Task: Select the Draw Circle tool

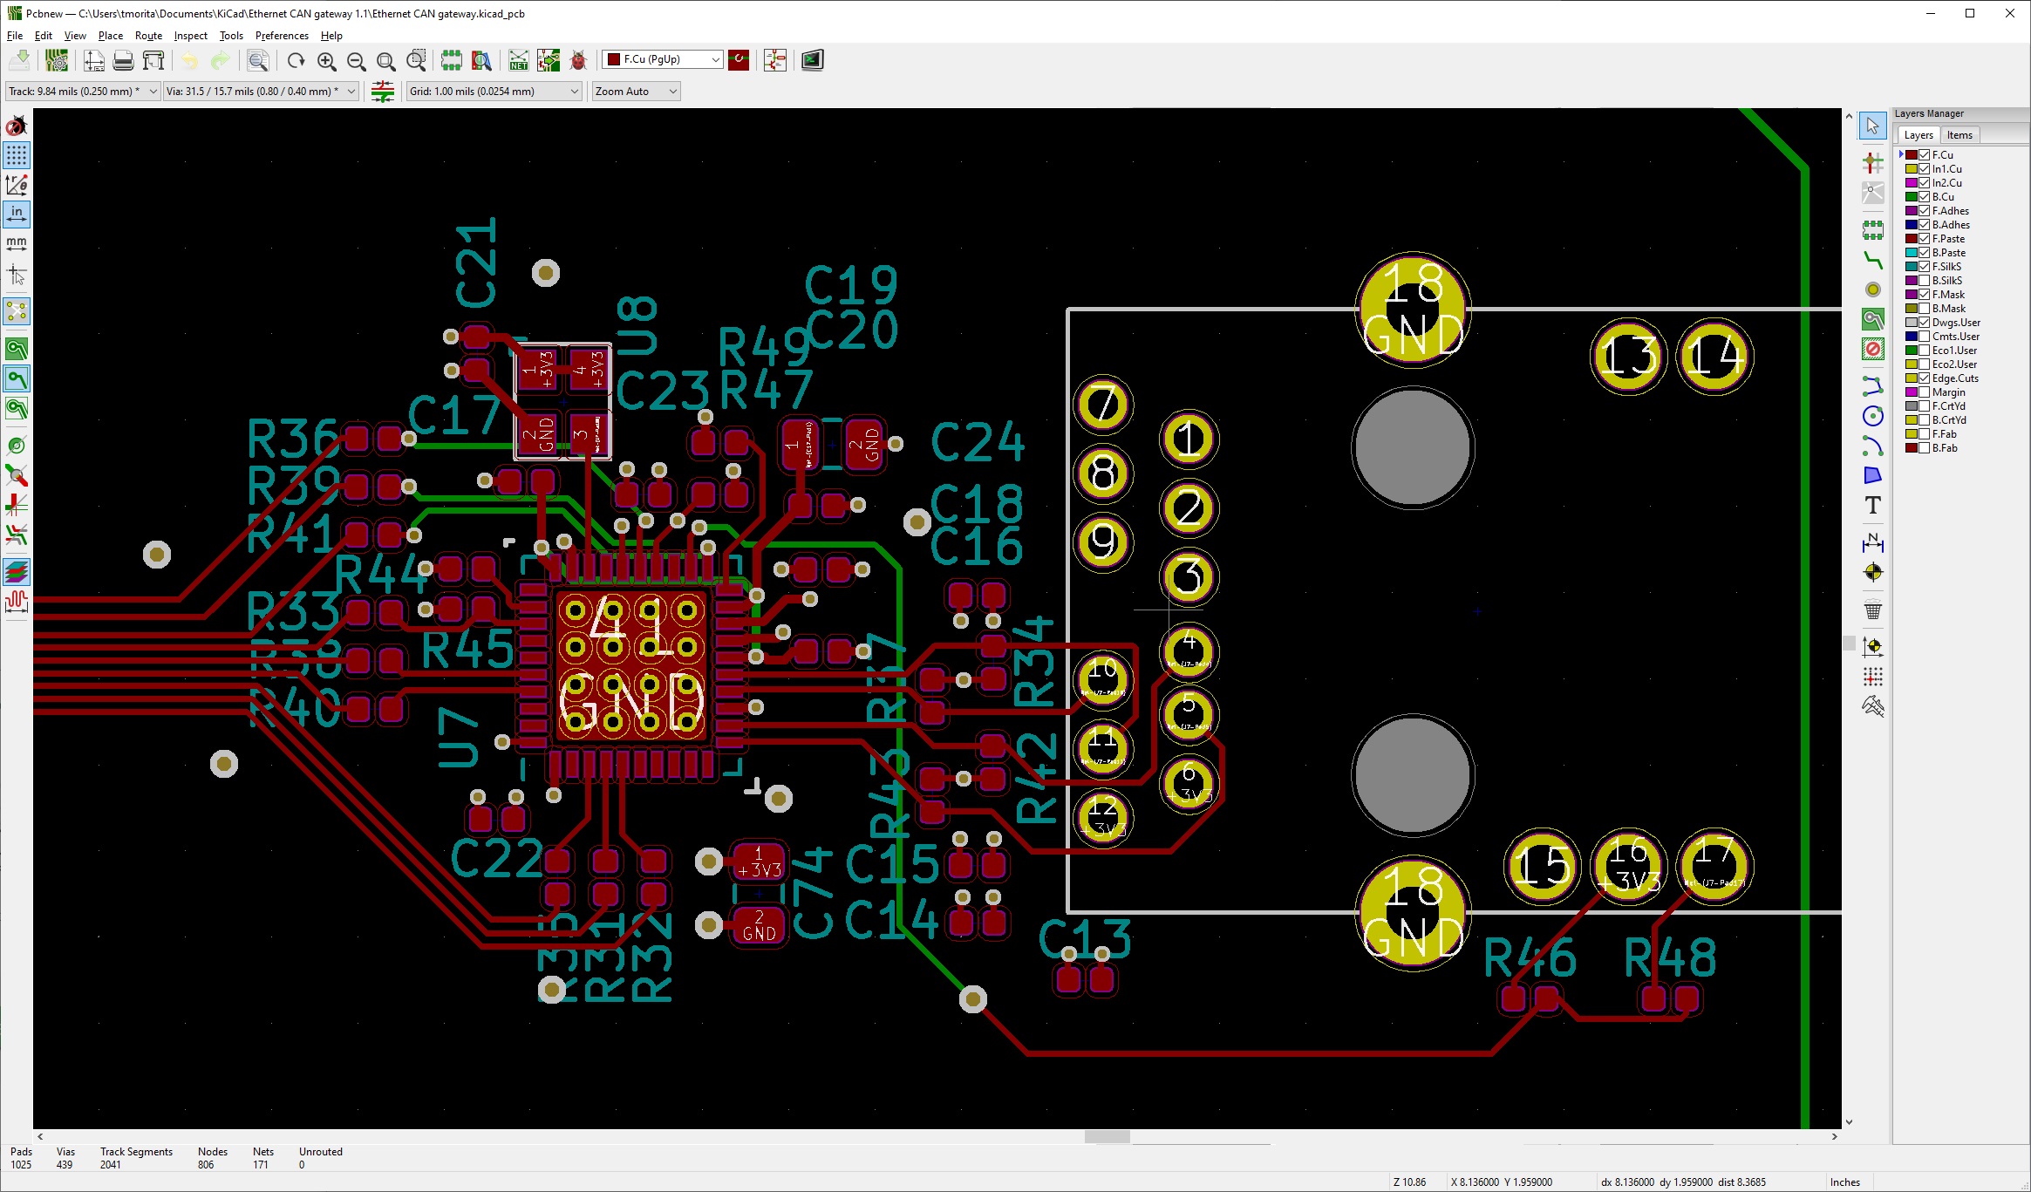Action: (x=1873, y=416)
